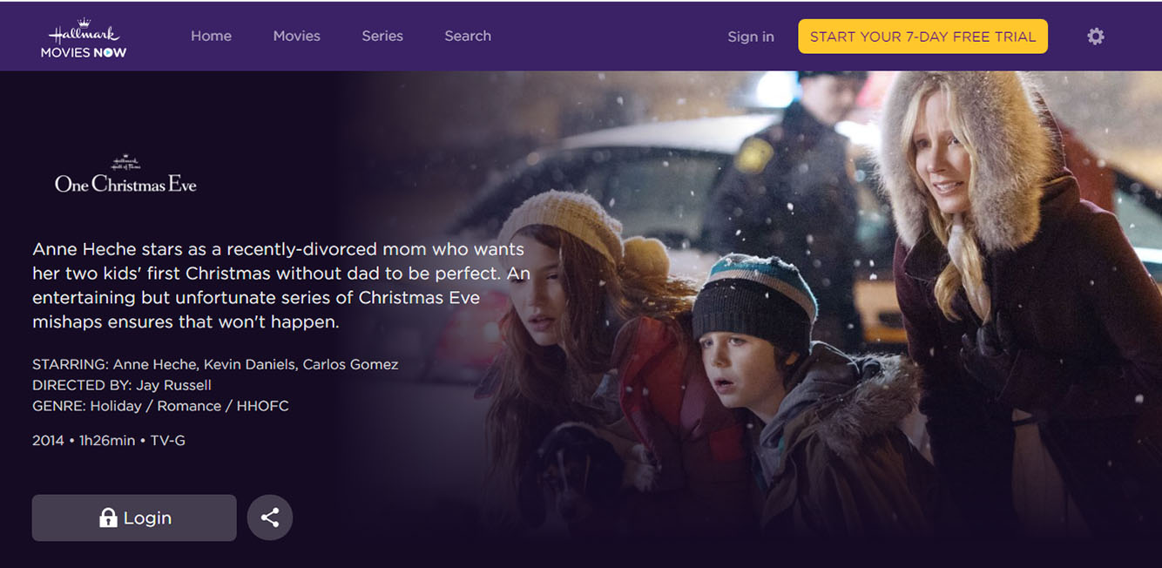The image size is (1162, 568).
Task: Open the Movies menu
Action: tap(297, 37)
